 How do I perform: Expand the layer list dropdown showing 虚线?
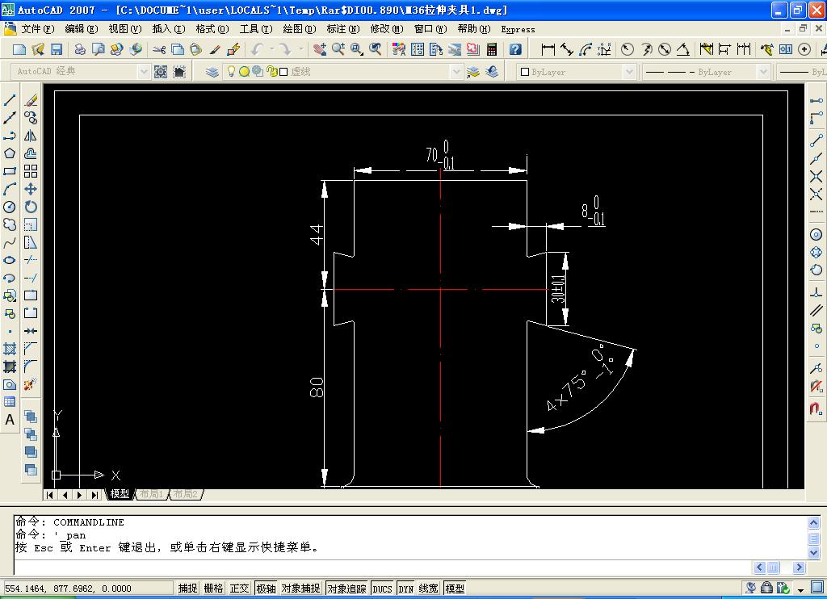click(x=456, y=72)
